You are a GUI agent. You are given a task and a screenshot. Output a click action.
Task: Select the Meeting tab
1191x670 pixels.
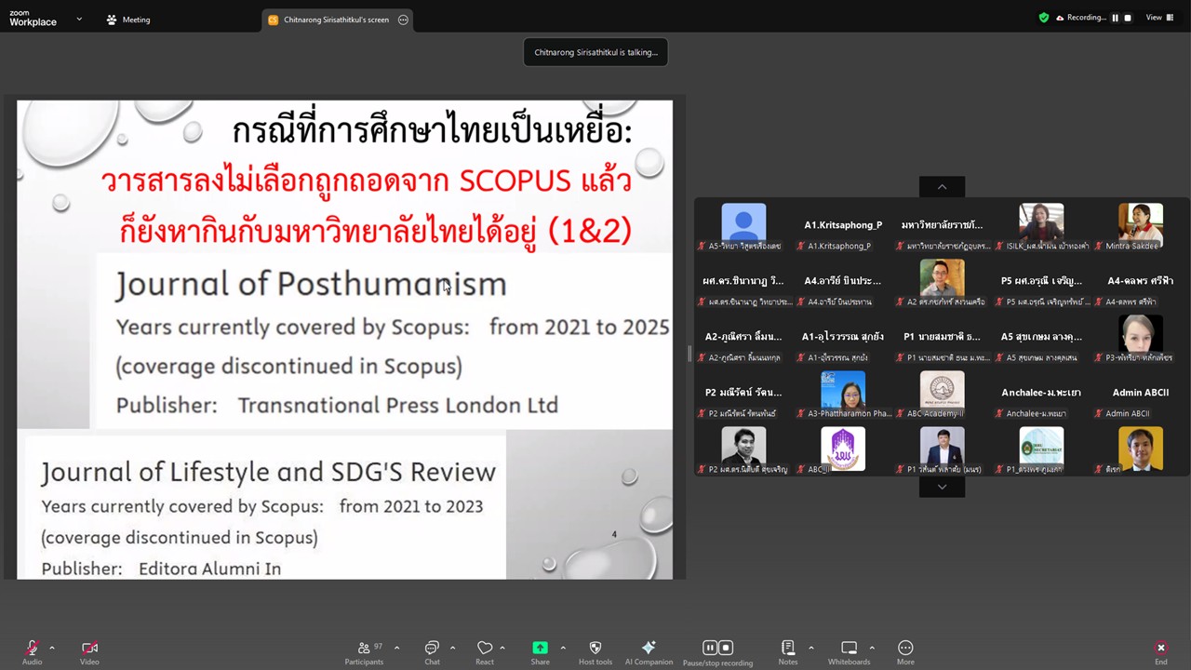pyautogui.click(x=128, y=20)
